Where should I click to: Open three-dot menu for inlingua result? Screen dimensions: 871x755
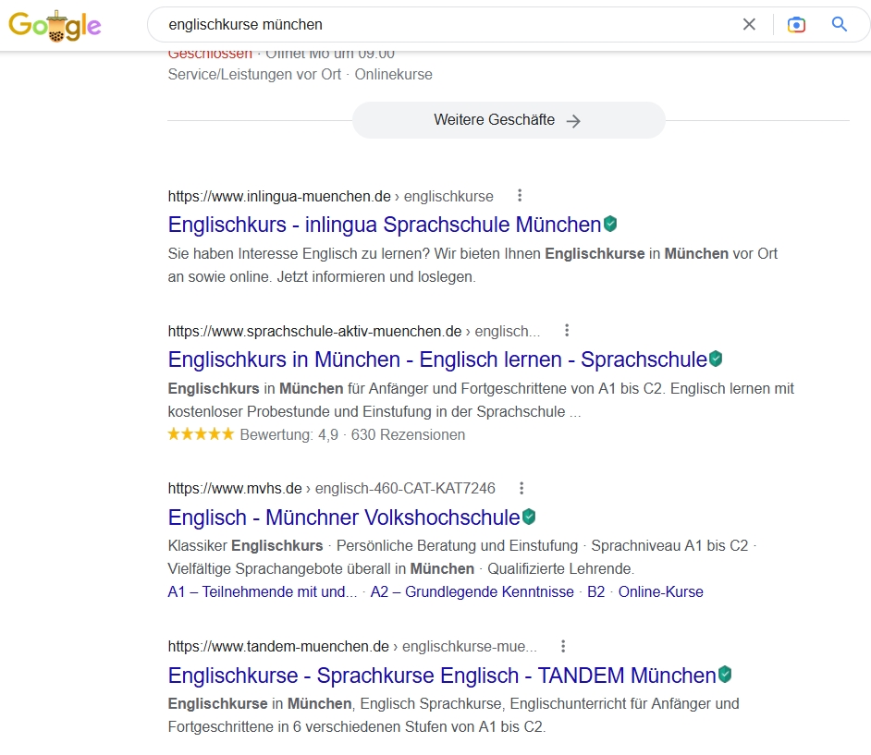click(x=520, y=196)
